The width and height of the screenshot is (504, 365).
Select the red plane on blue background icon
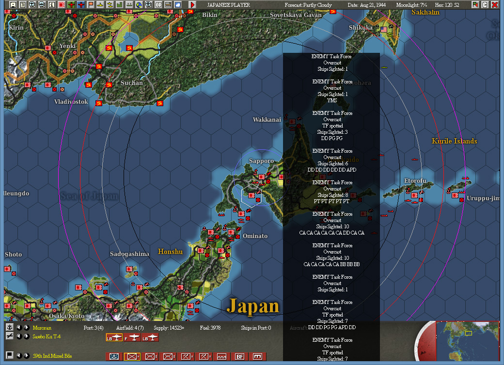(x=80, y=4)
